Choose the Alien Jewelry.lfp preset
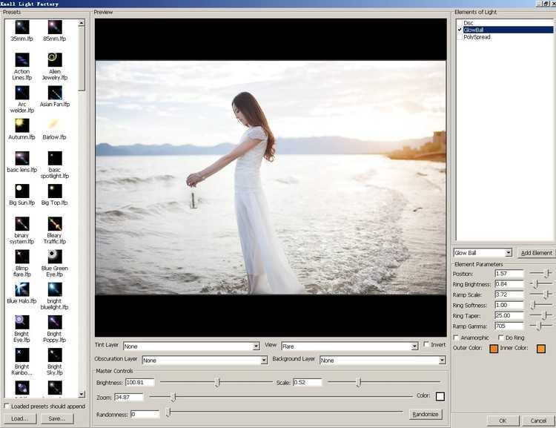Image resolution: width=556 pixels, height=428 pixels. [x=55, y=60]
